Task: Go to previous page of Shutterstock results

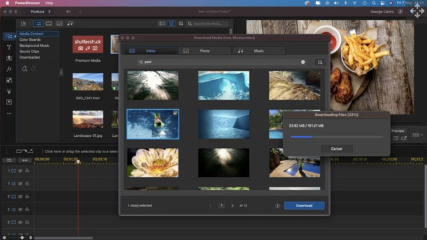Action: click(x=210, y=206)
